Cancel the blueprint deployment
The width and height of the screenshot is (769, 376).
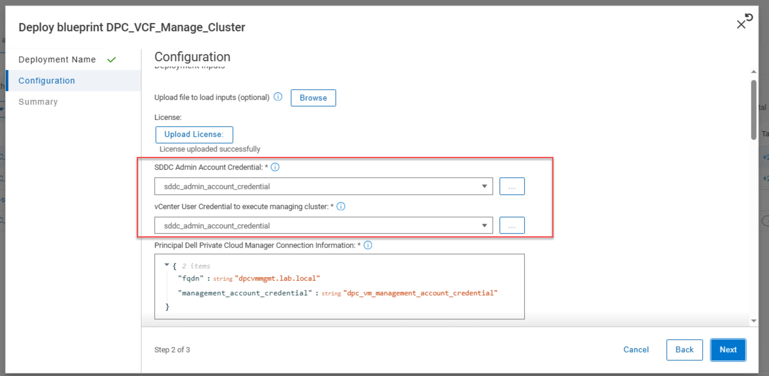point(636,350)
